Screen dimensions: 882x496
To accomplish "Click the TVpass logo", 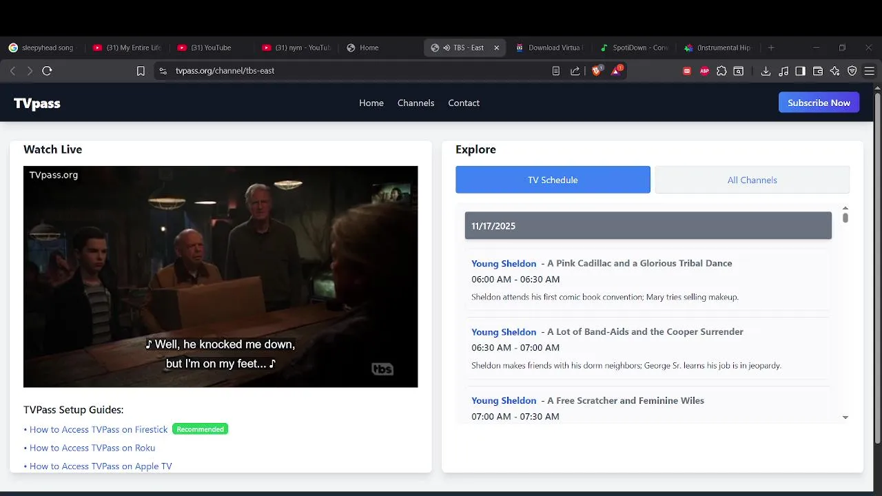I will coord(37,103).
